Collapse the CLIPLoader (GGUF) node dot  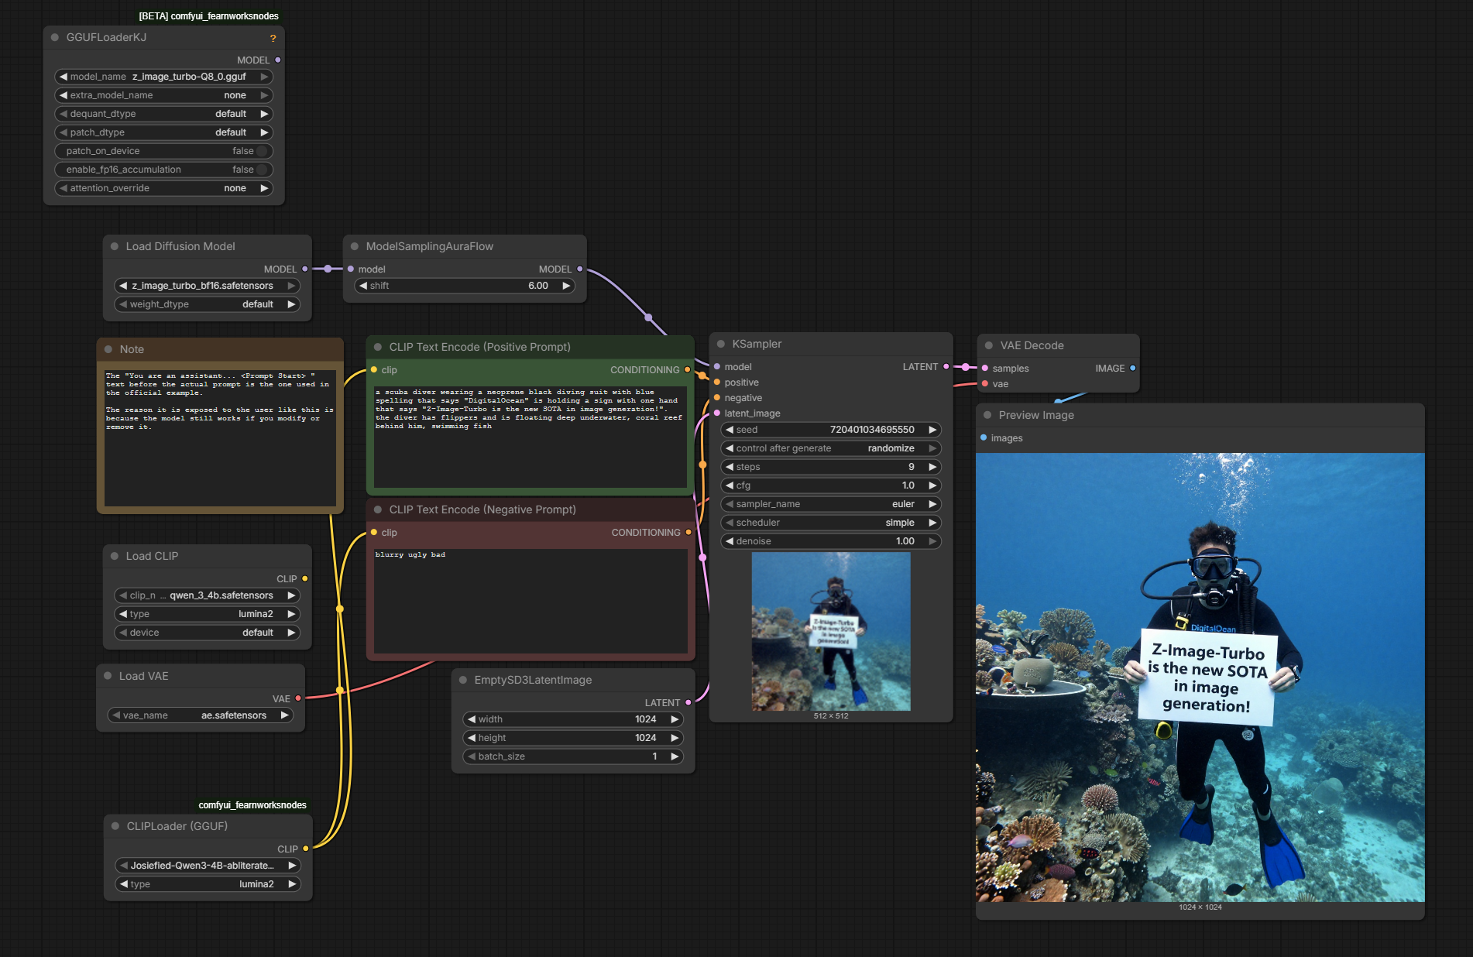tap(115, 826)
